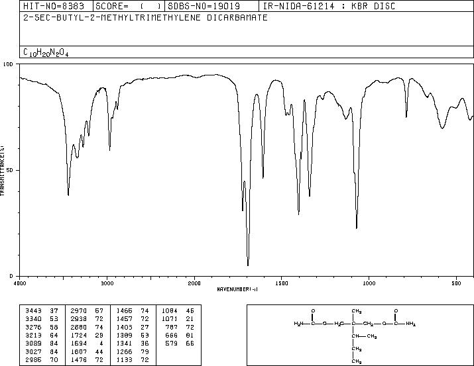
Task: Select the 3213 entry in peak table
Action: (34, 335)
